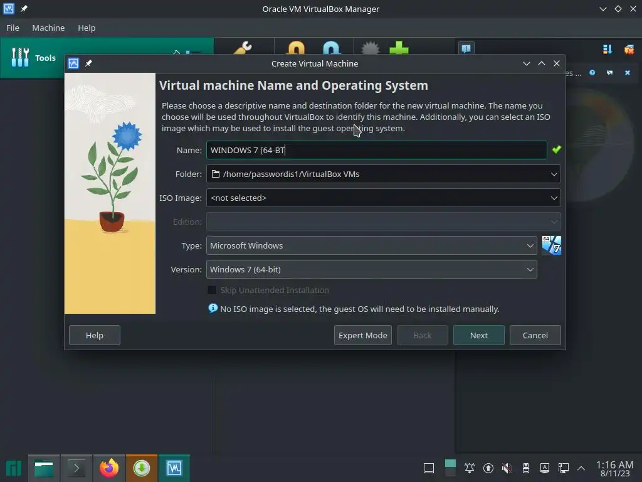Open the Machine menu
Image resolution: width=642 pixels, height=482 pixels.
[48, 28]
